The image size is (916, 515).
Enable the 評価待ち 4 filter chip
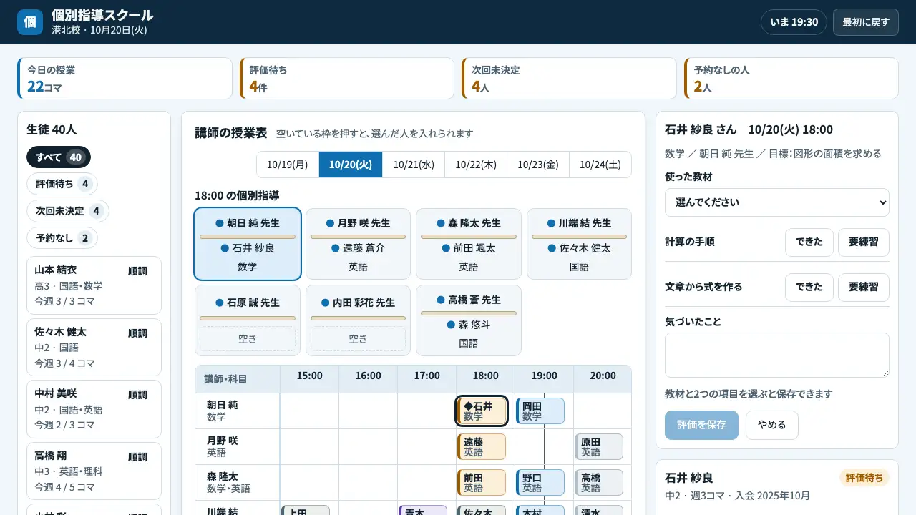[62, 184]
